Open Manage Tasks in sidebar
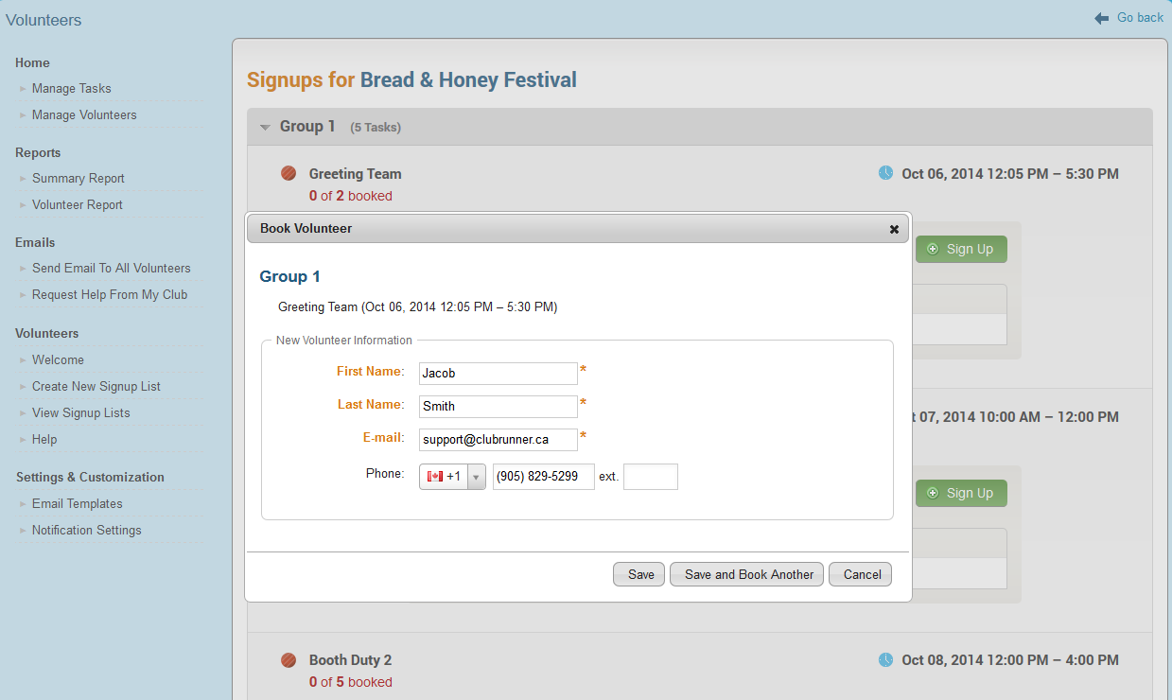Screen dimensions: 1172x700 pyautogui.click(x=72, y=89)
